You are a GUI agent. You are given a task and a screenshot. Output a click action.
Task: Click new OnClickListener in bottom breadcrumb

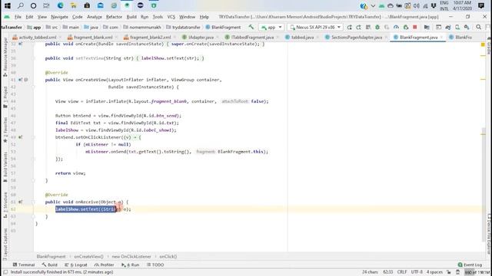click(131, 257)
